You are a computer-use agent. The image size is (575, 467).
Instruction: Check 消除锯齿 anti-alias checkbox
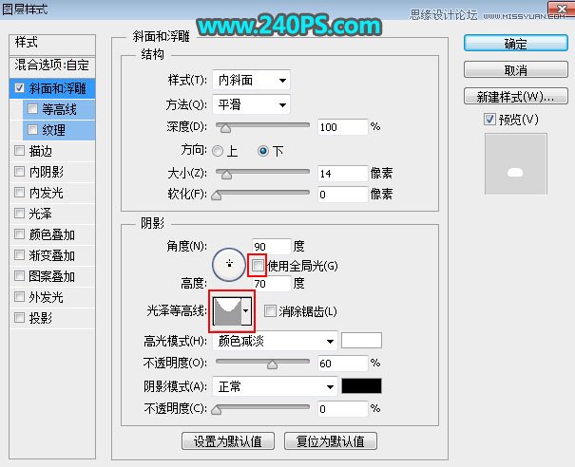pos(270,311)
